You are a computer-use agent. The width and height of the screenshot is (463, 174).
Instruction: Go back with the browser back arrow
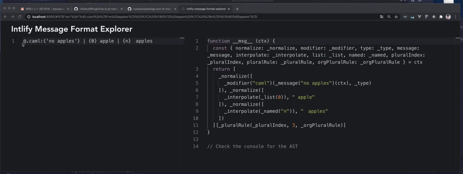coord(5,17)
